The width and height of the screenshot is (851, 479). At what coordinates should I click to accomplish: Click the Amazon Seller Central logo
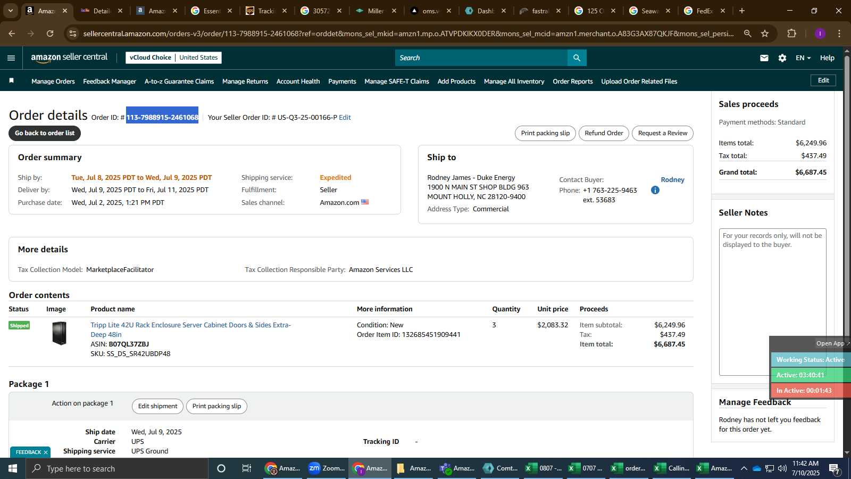point(69,57)
